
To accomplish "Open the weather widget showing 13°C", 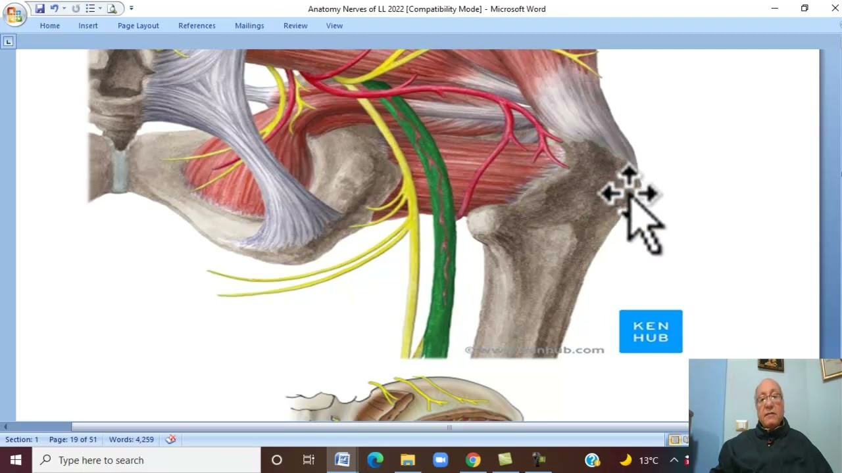I will pyautogui.click(x=639, y=460).
